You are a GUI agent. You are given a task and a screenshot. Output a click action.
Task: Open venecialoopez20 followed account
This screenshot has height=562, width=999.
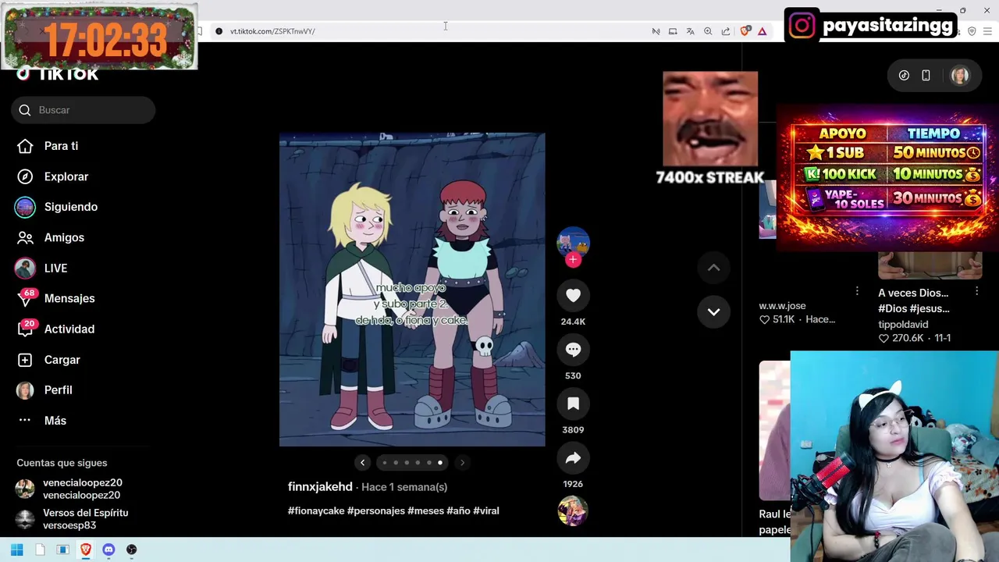tap(82, 489)
